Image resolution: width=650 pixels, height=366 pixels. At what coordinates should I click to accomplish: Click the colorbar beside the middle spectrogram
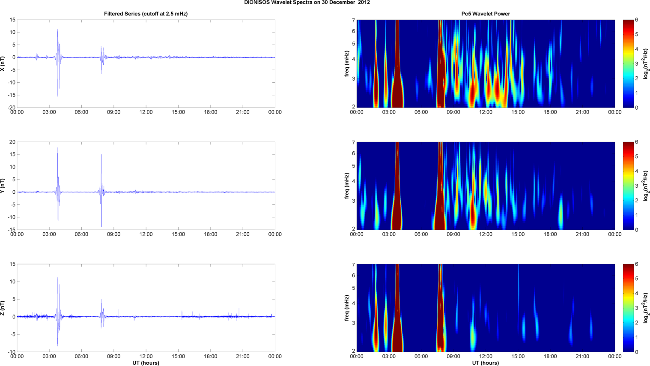(x=628, y=186)
